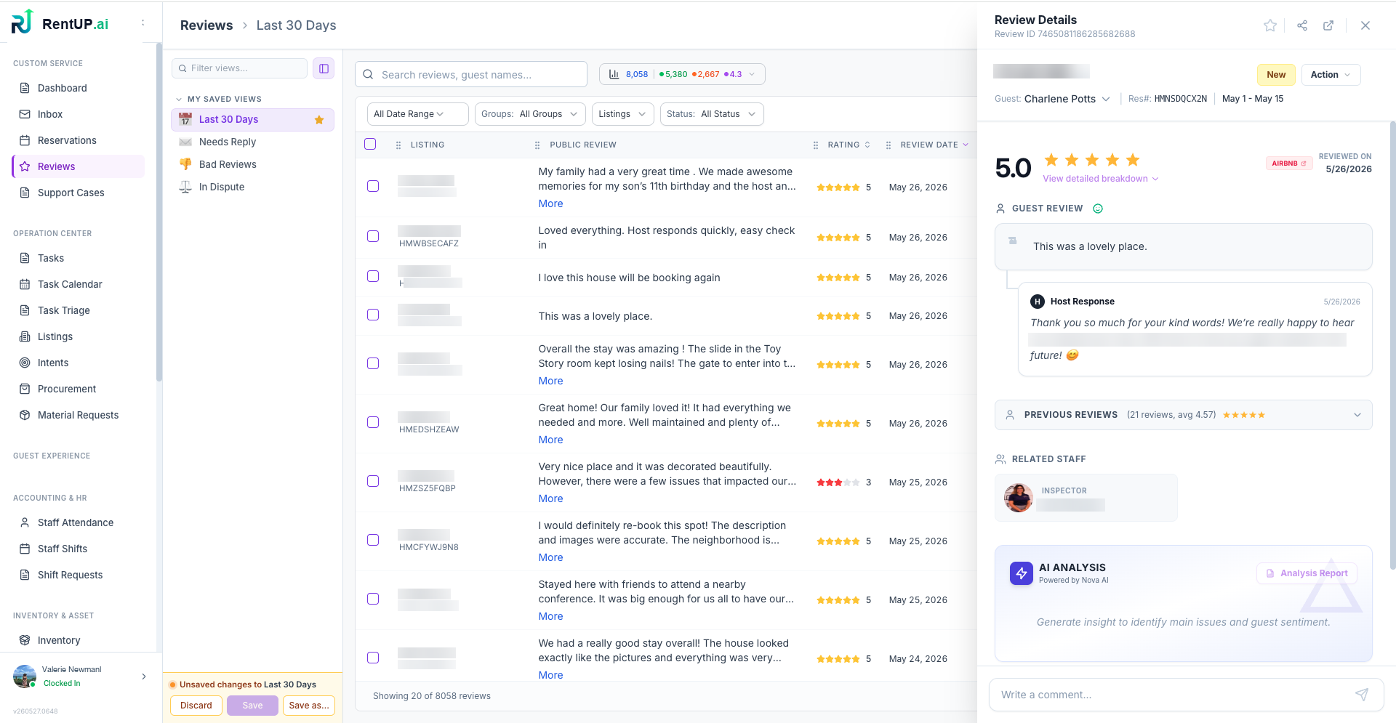Check the 'Loved everything' review row

pos(373,236)
